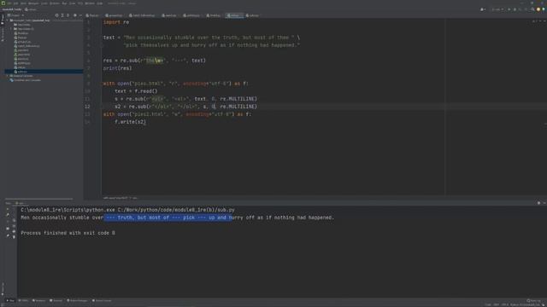
Task: Click the editor inspections widget top right
Action: (x=536, y=21)
